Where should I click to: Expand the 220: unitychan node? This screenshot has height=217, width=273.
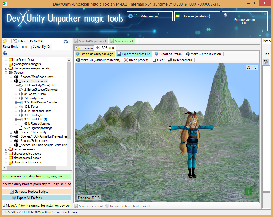click(x=16, y=98)
